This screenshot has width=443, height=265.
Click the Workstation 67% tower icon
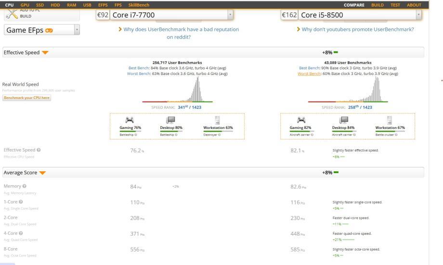[x=390, y=120]
